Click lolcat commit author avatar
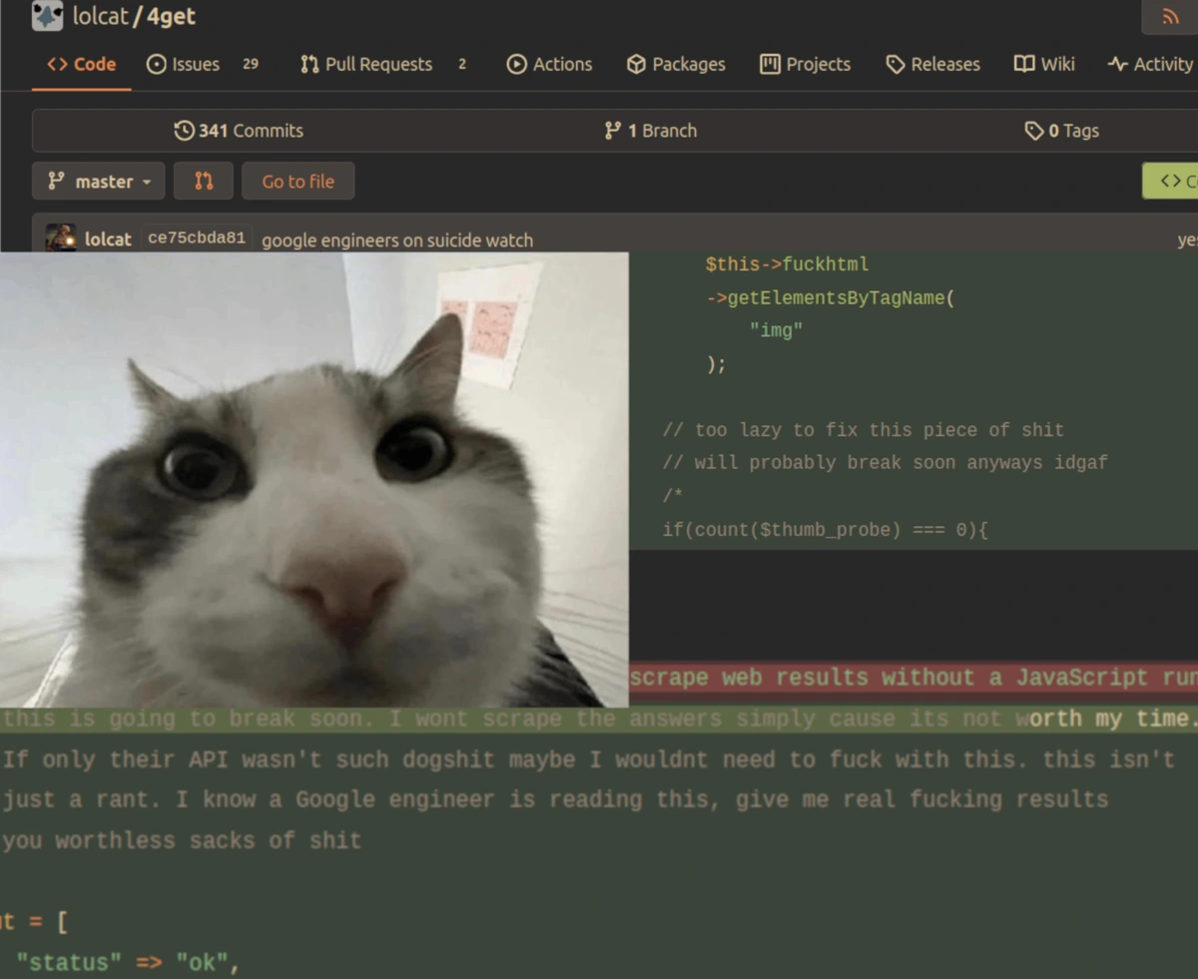 [x=60, y=239]
